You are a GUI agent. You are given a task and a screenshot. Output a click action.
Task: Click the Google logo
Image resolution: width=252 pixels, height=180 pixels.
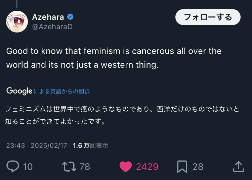point(19,91)
